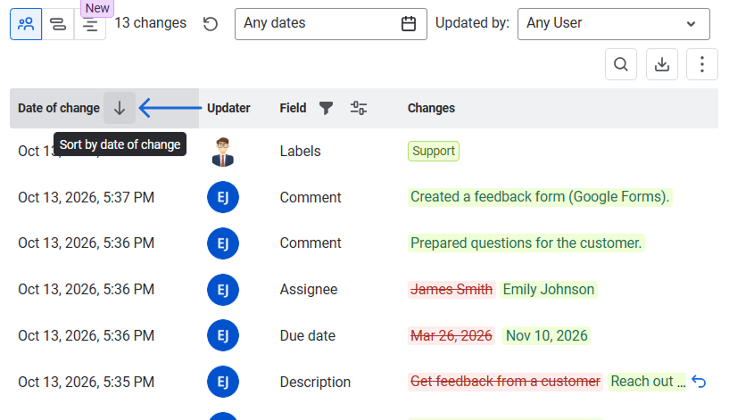
Task: Click the Changes column header
Action: pyautogui.click(x=431, y=108)
